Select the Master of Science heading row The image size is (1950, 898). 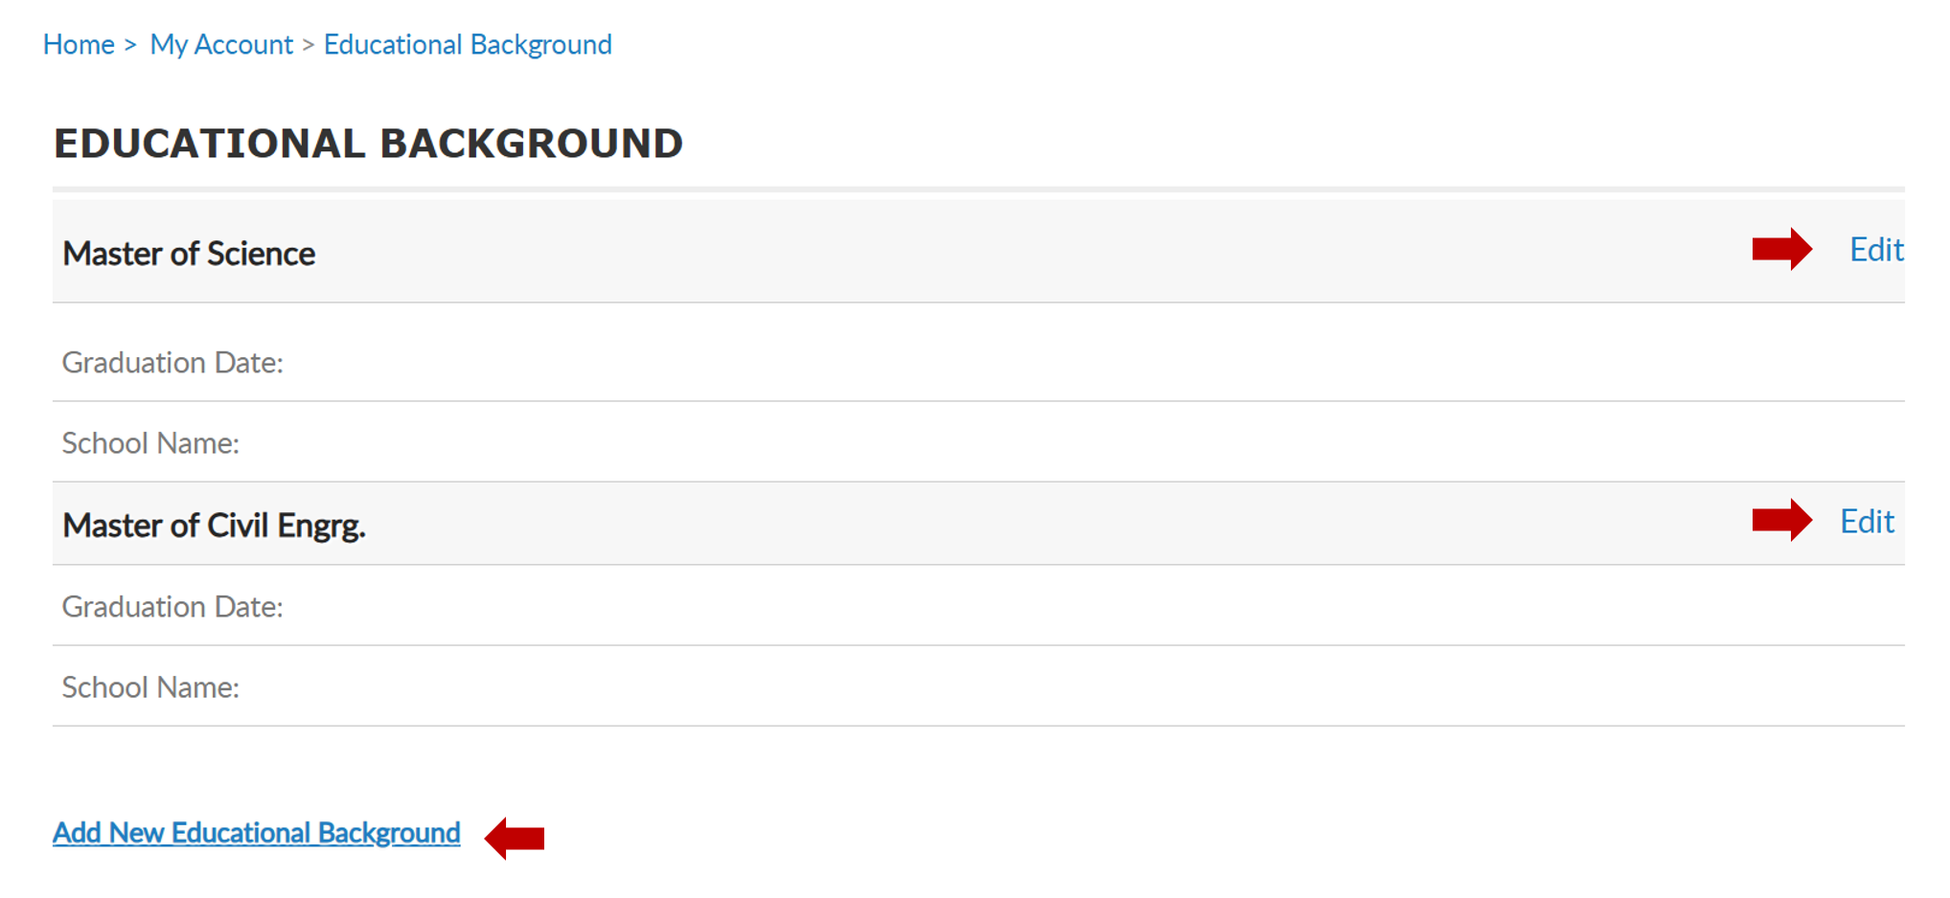[x=978, y=251]
